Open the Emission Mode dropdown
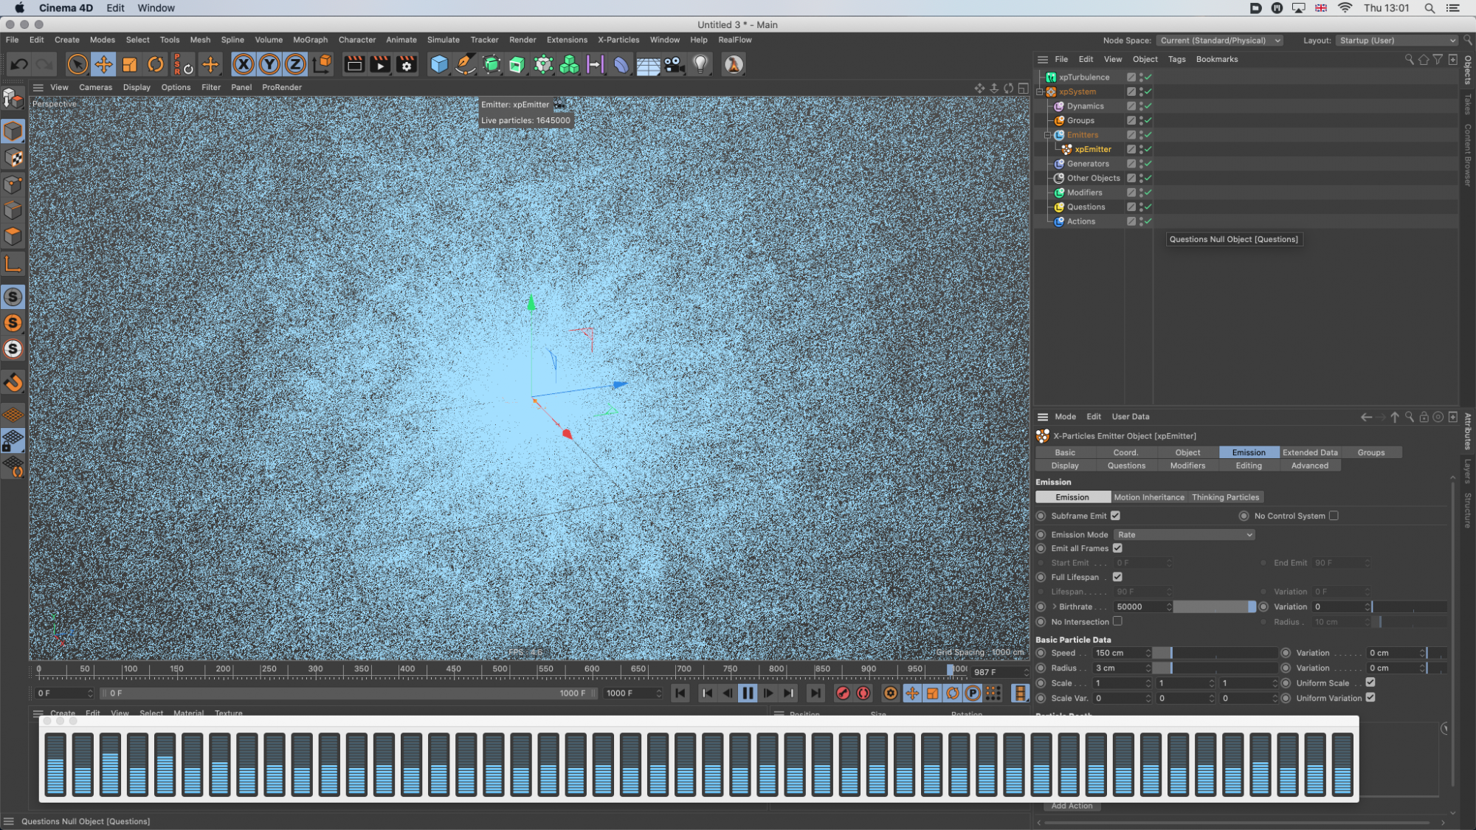 1184,535
